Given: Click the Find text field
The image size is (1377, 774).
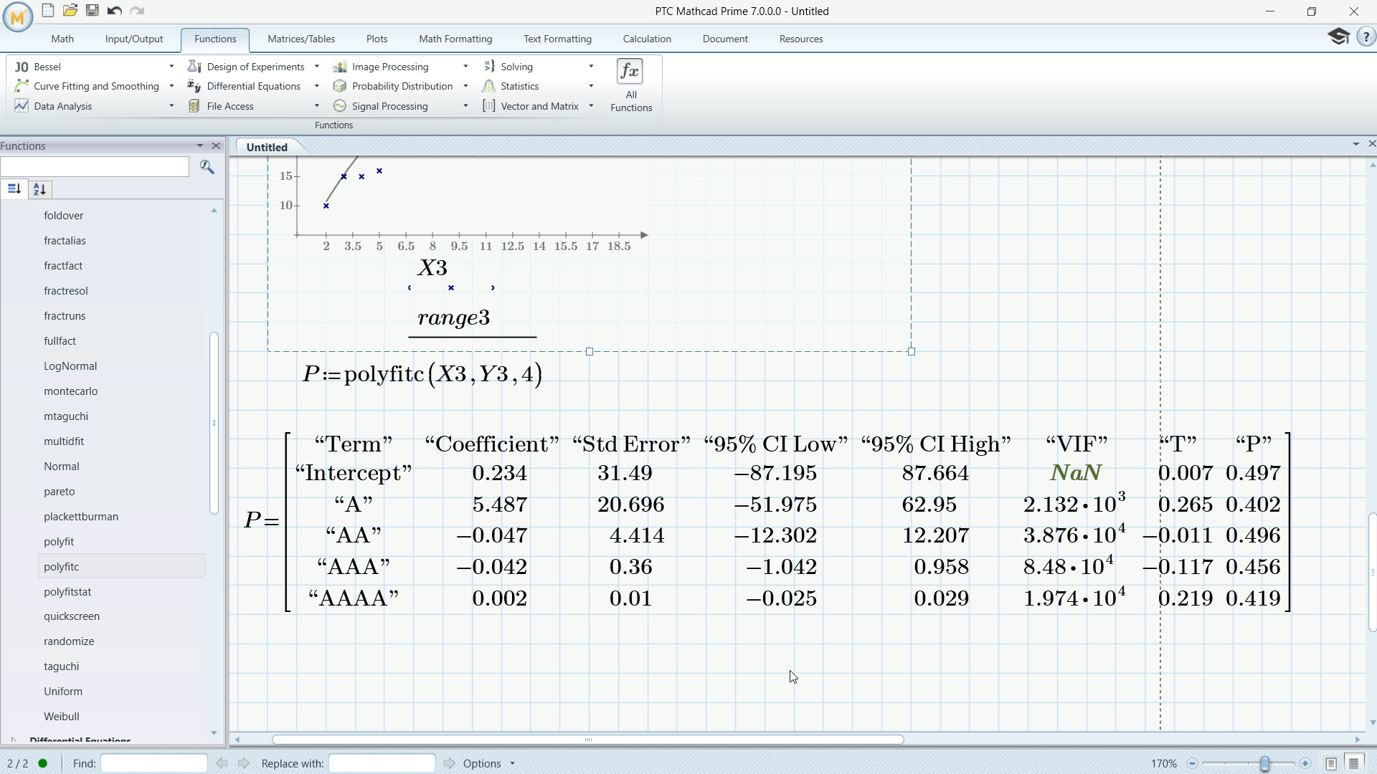Looking at the screenshot, I should click(x=154, y=763).
